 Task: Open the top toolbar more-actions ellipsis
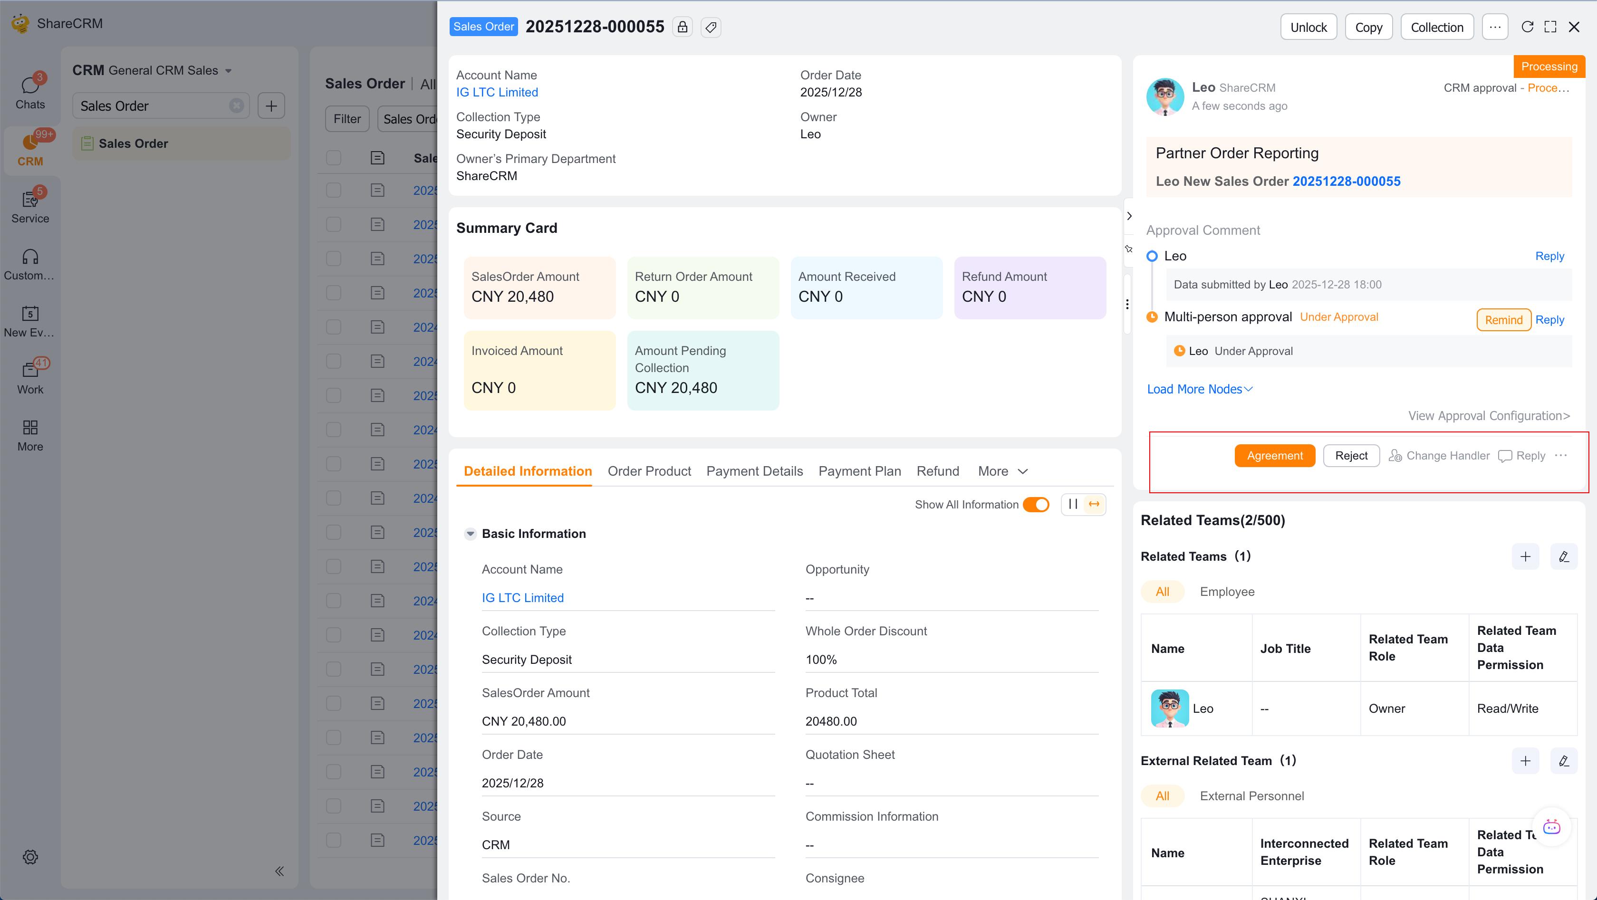1495,27
